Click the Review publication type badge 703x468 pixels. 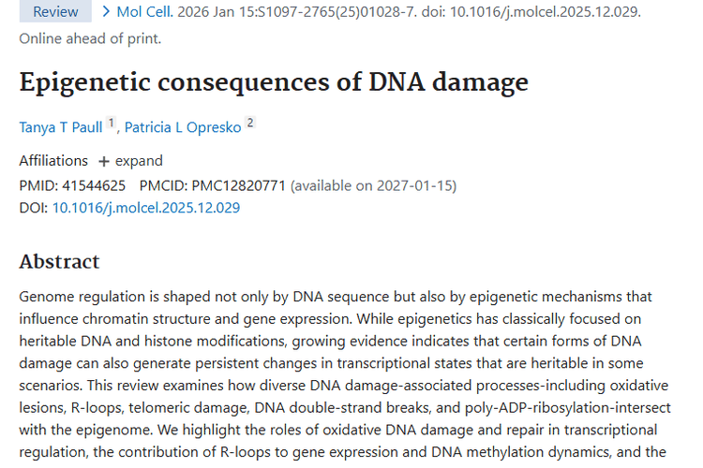pos(55,12)
